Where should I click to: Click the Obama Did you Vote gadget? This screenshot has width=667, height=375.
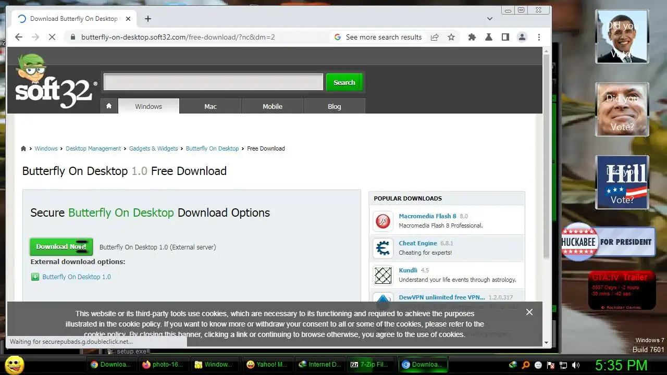coord(622,36)
